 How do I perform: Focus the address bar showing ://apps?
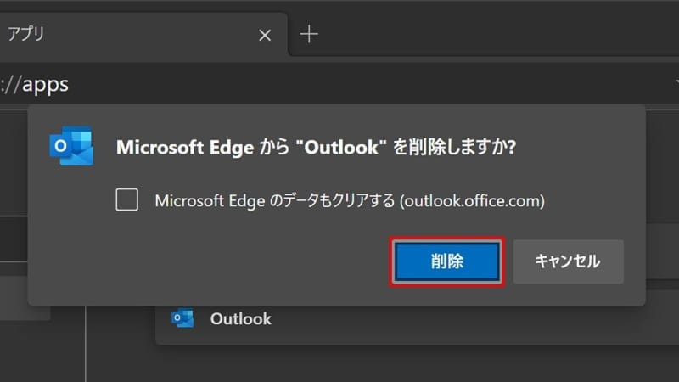(x=338, y=84)
